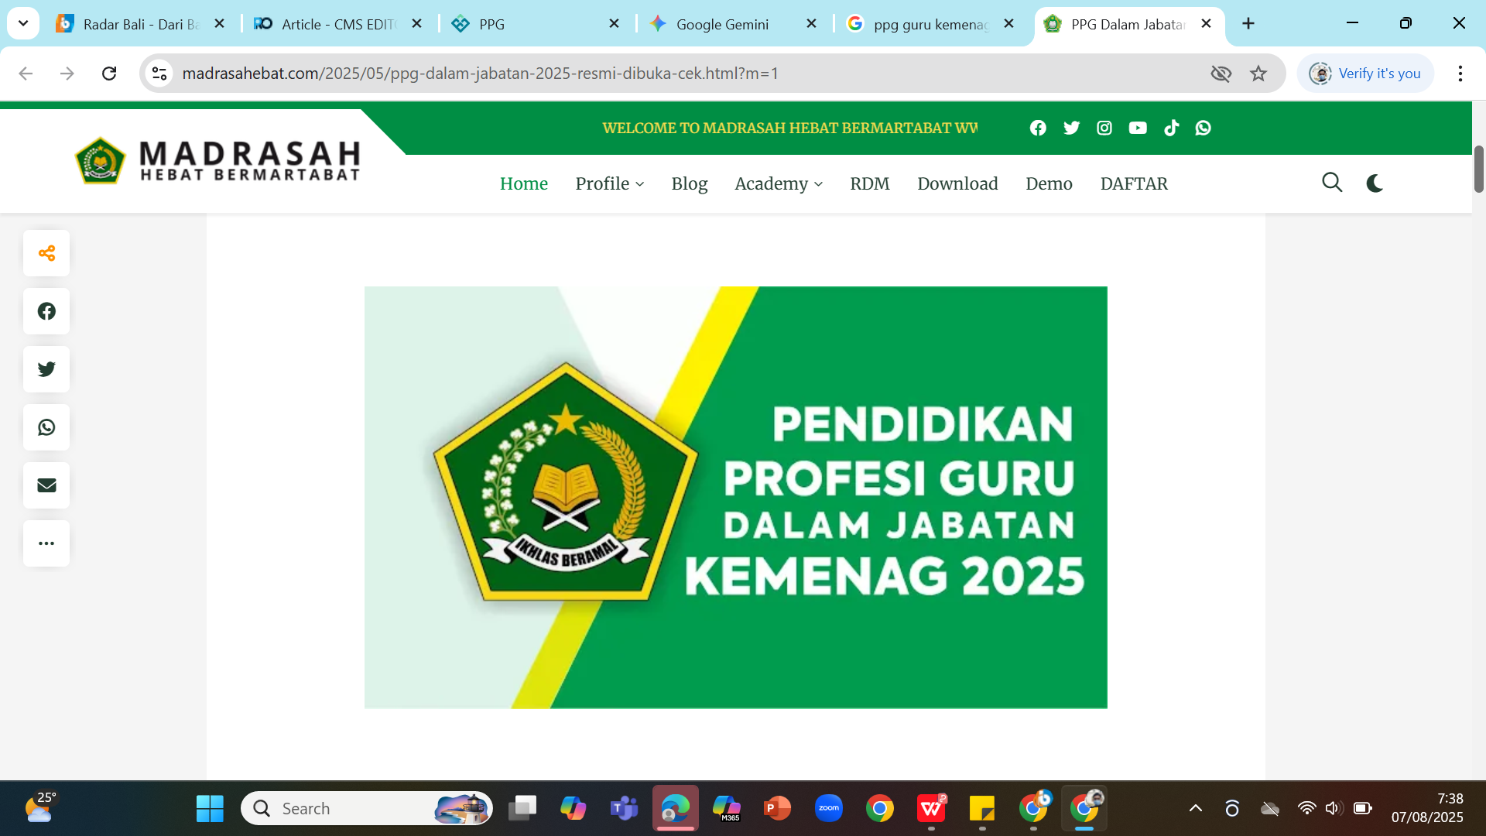Image resolution: width=1486 pixels, height=836 pixels.
Task: View site information icon in address bar
Action: tap(159, 74)
